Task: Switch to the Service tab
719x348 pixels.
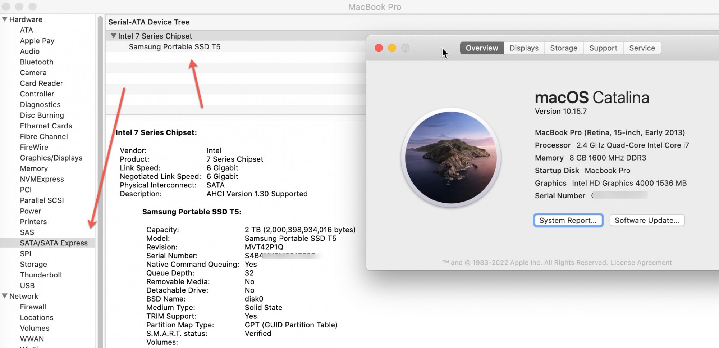Action: (x=642, y=48)
